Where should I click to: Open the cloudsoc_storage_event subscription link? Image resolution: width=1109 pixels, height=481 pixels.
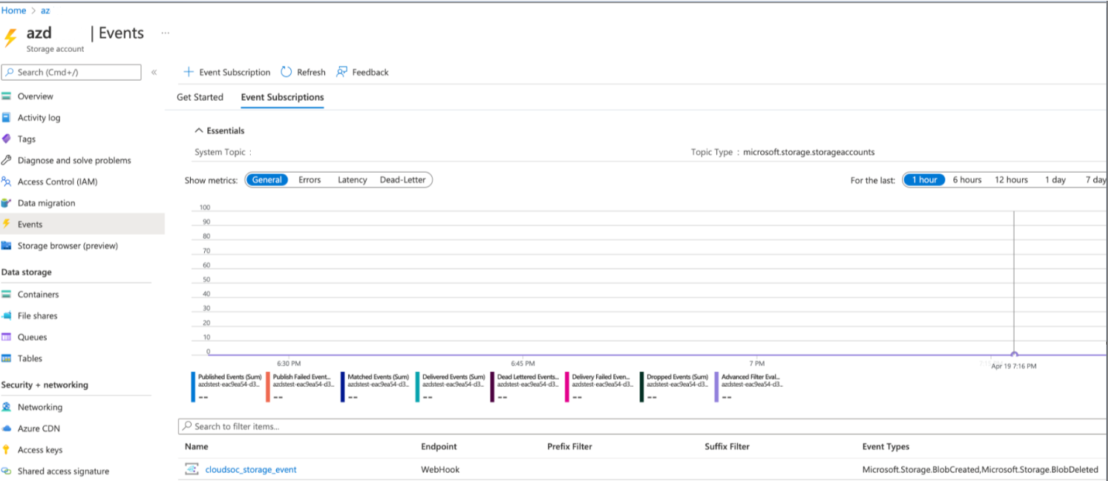click(250, 469)
